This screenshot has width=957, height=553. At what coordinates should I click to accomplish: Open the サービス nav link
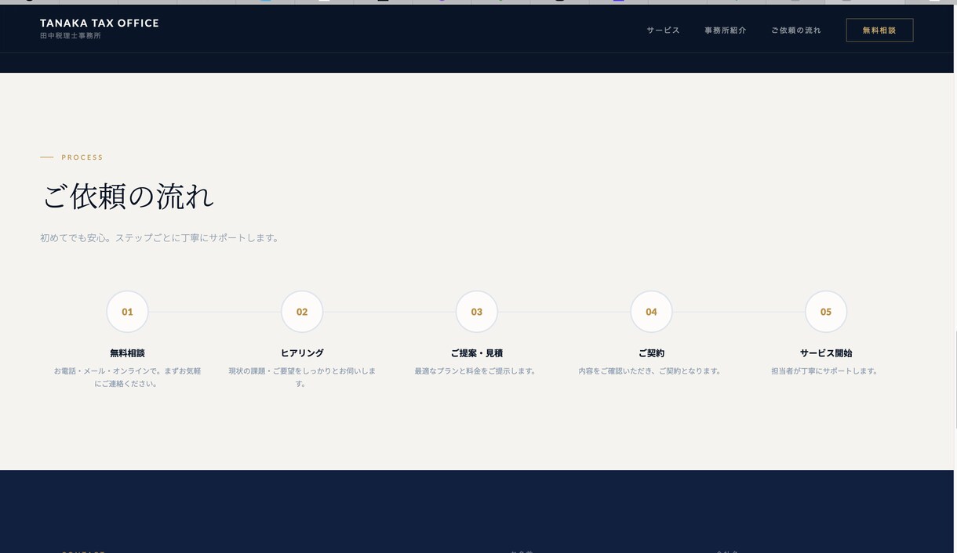point(663,31)
